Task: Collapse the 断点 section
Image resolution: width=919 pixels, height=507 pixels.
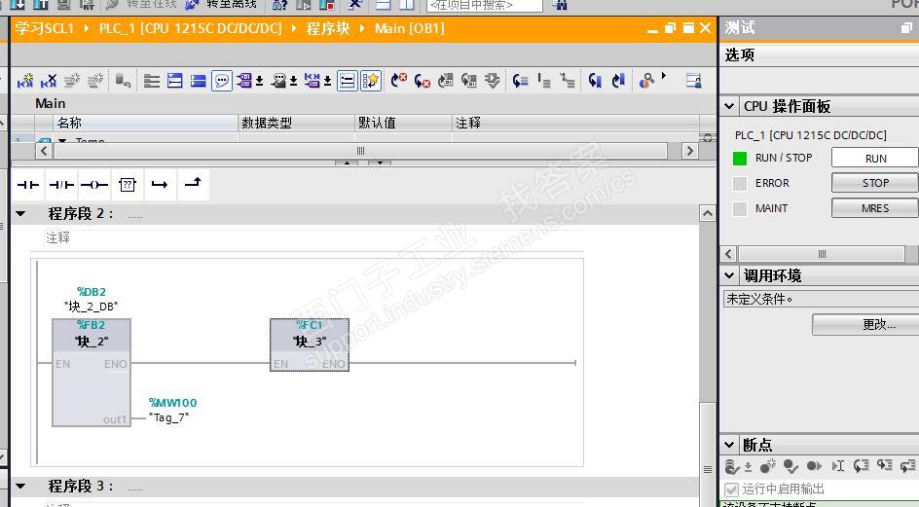Action: [x=729, y=445]
